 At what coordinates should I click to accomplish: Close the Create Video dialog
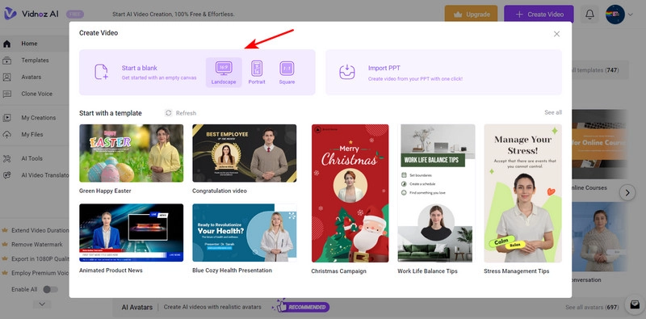coord(556,34)
